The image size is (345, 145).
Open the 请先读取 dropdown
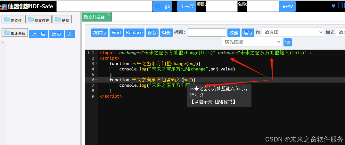(252, 42)
